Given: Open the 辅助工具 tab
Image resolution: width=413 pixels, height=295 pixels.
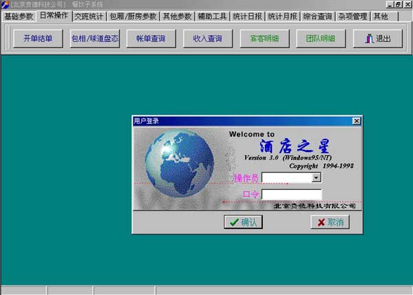Looking at the screenshot, I should click(212, 17).
